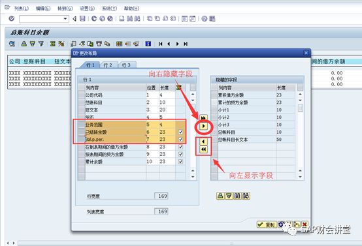Switch to the 行 1 tab

[90, 65]
